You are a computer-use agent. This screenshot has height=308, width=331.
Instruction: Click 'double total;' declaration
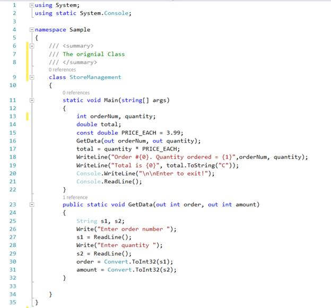[x=99, y=124]
